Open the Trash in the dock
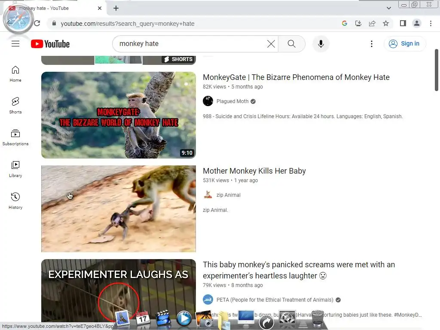 318,319
